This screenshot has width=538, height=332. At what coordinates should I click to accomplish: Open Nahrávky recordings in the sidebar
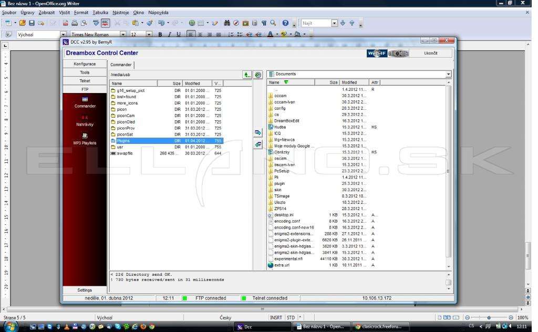[x=85, y=121]
